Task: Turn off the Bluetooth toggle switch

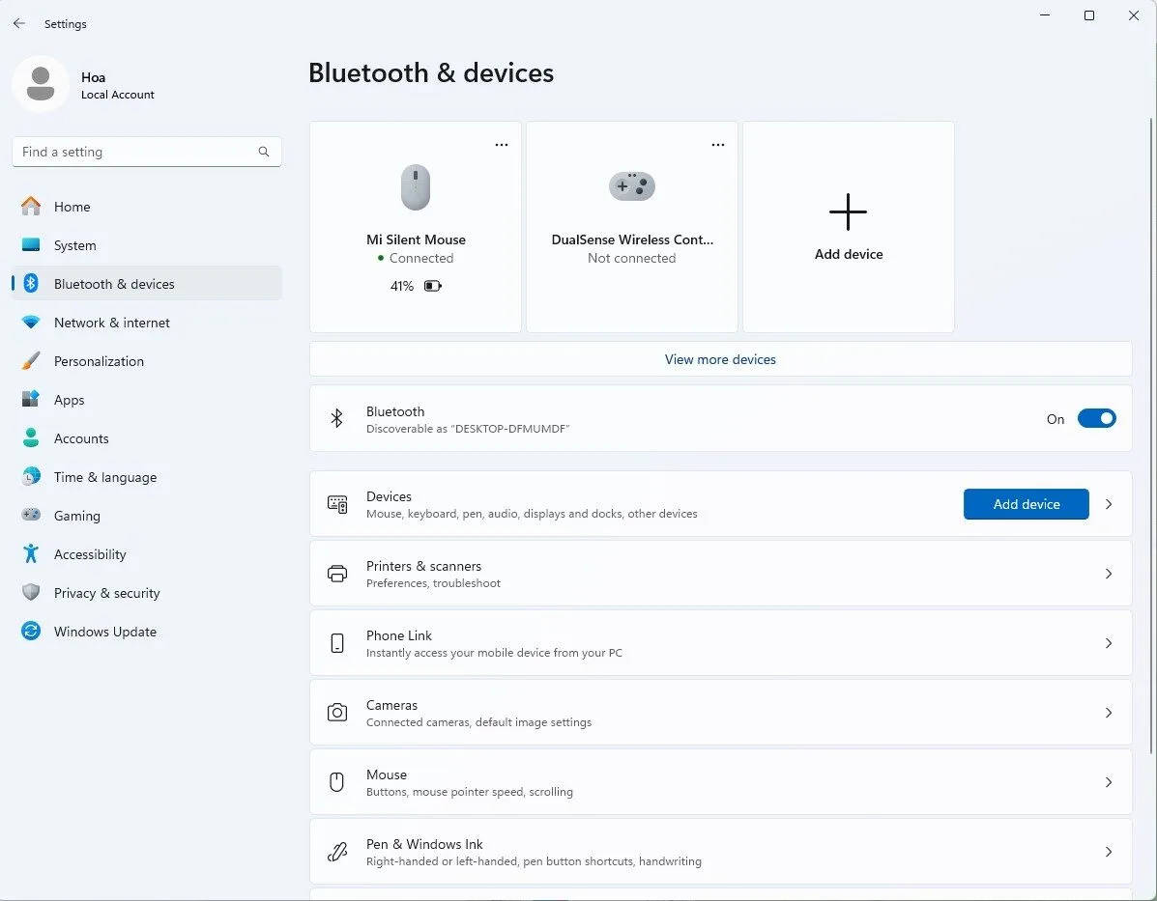Action: click(1096, 419)
